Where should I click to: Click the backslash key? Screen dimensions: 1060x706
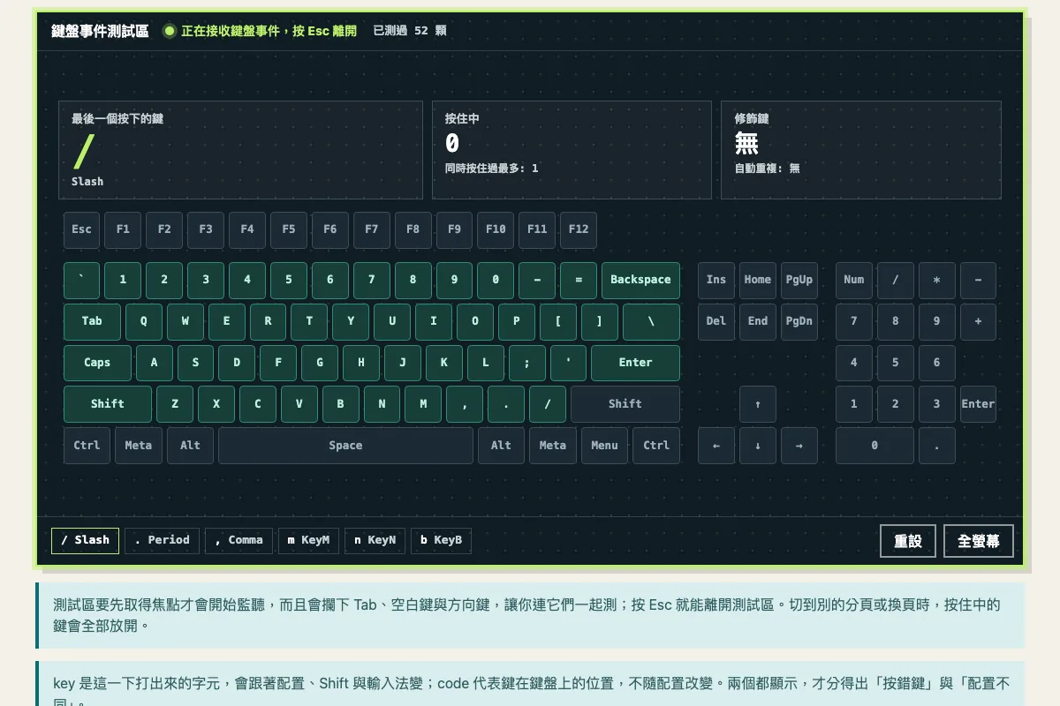coord(651,321)
